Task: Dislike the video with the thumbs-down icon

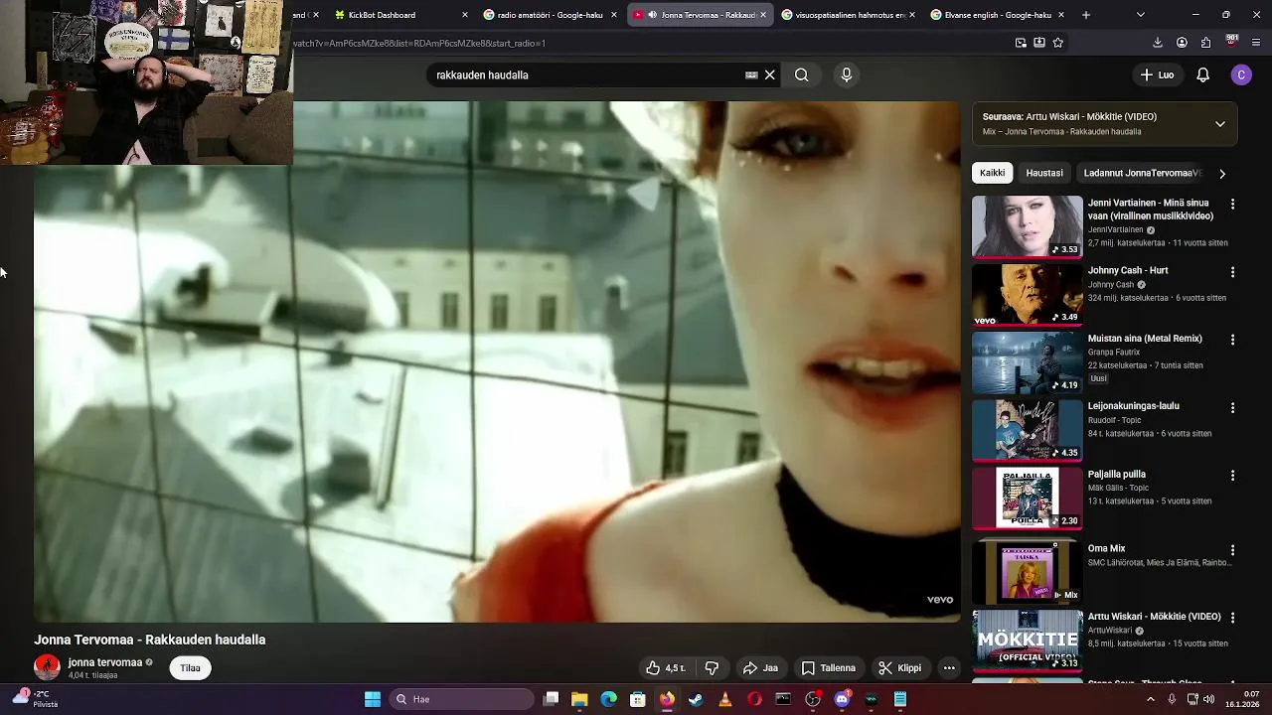Action: click(712, 668)
